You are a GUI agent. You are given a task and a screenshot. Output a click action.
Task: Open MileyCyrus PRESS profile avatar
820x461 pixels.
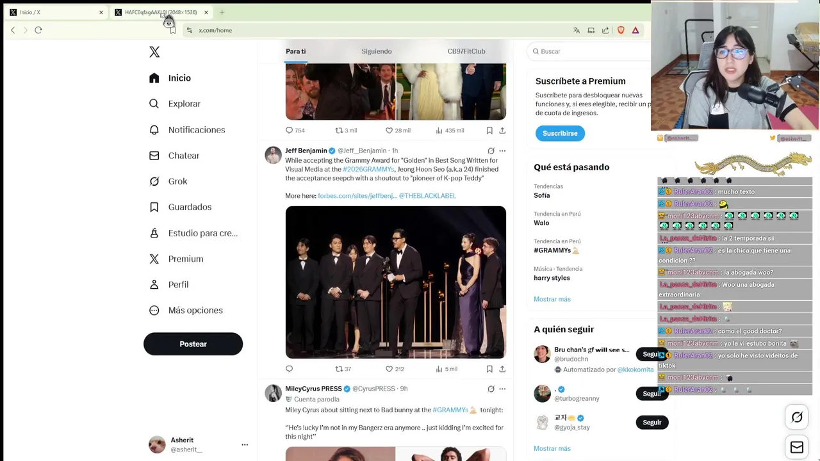point(274,393)
